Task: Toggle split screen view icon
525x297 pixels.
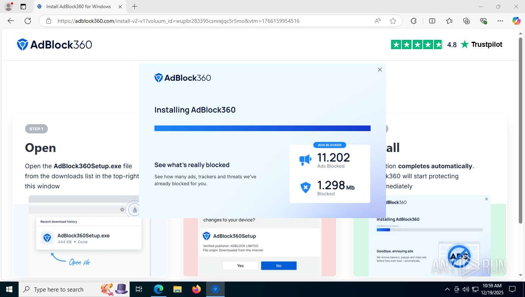Action: tap(432, 21)
